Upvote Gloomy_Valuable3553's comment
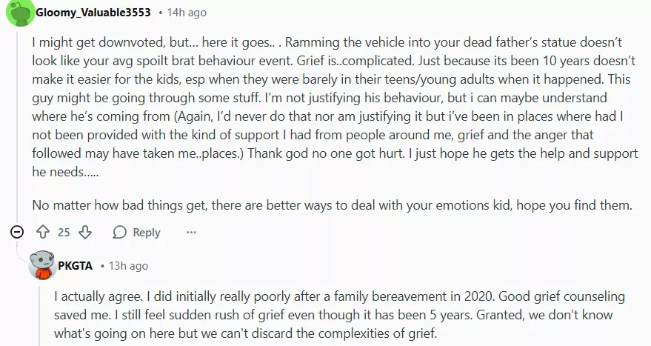Screen dimensions: 651x346 43,232
